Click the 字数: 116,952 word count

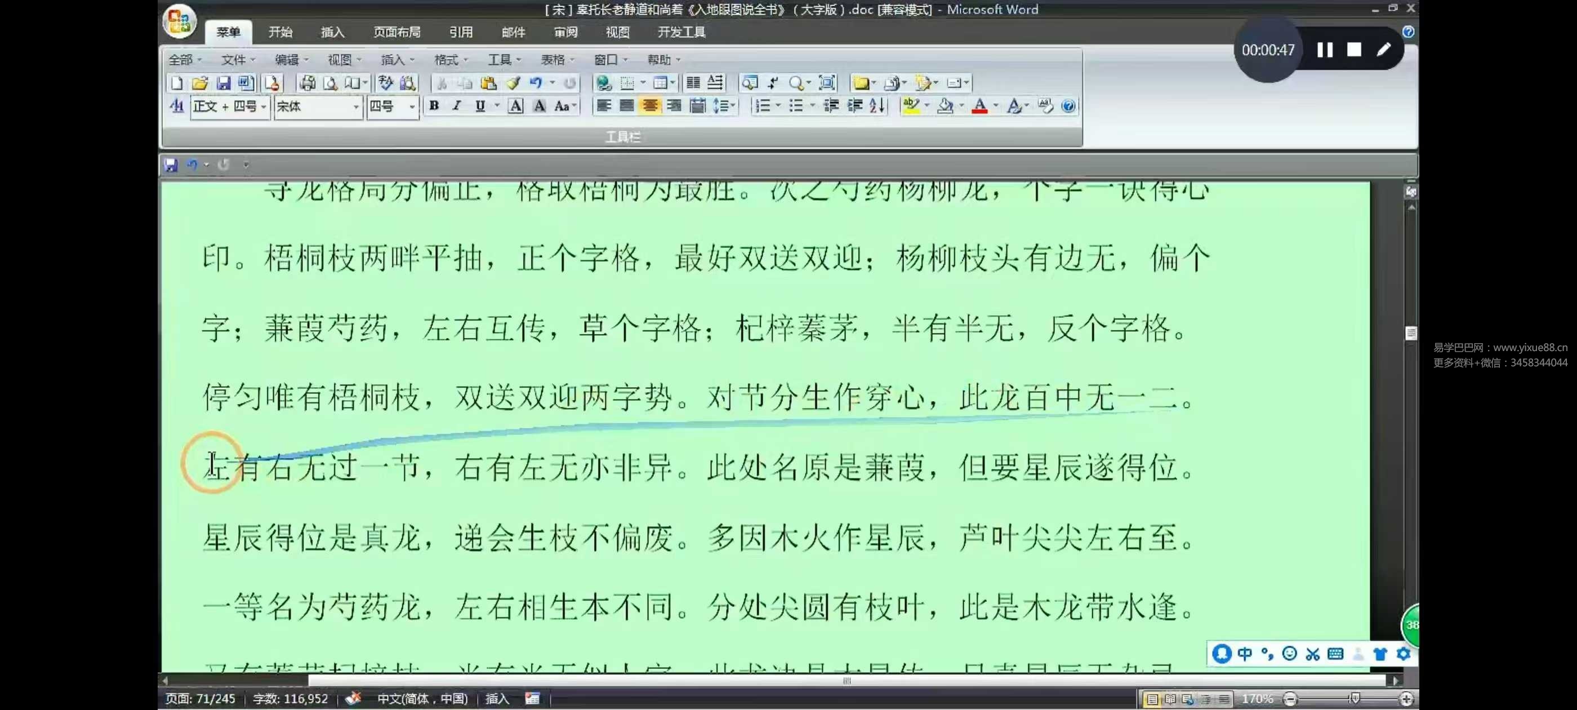tap(290, 698)
